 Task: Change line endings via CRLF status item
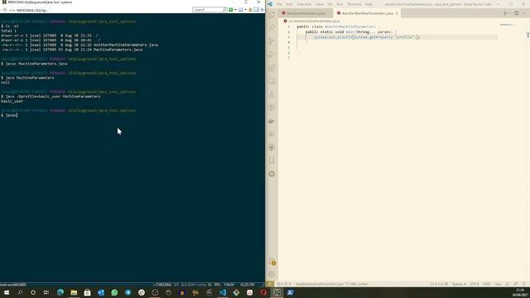point(487,284)
